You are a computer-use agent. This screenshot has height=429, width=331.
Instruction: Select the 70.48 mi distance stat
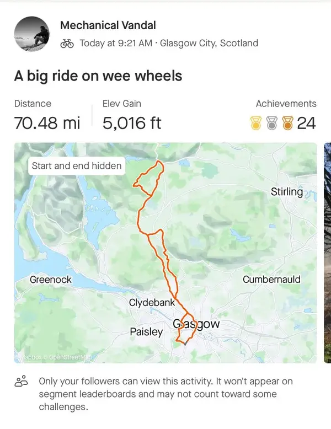[x=47, y=123]
